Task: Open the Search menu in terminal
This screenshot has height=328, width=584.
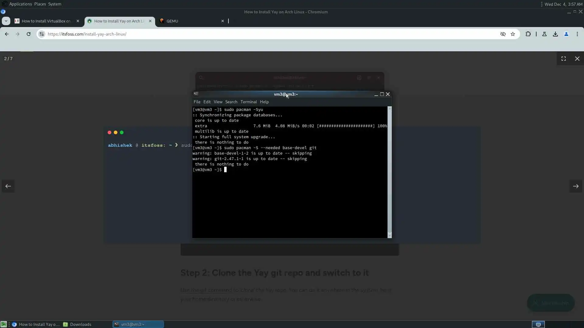Action: coord(231,102)
